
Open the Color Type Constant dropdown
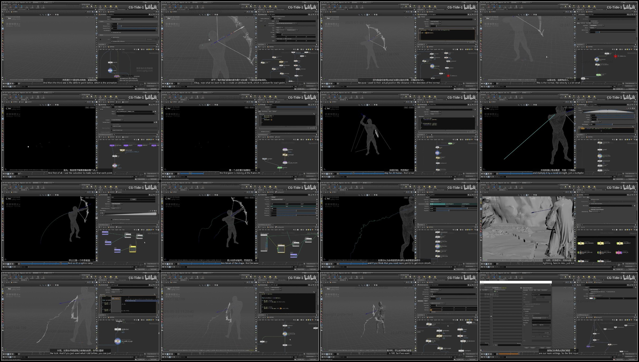coord(596,296)
